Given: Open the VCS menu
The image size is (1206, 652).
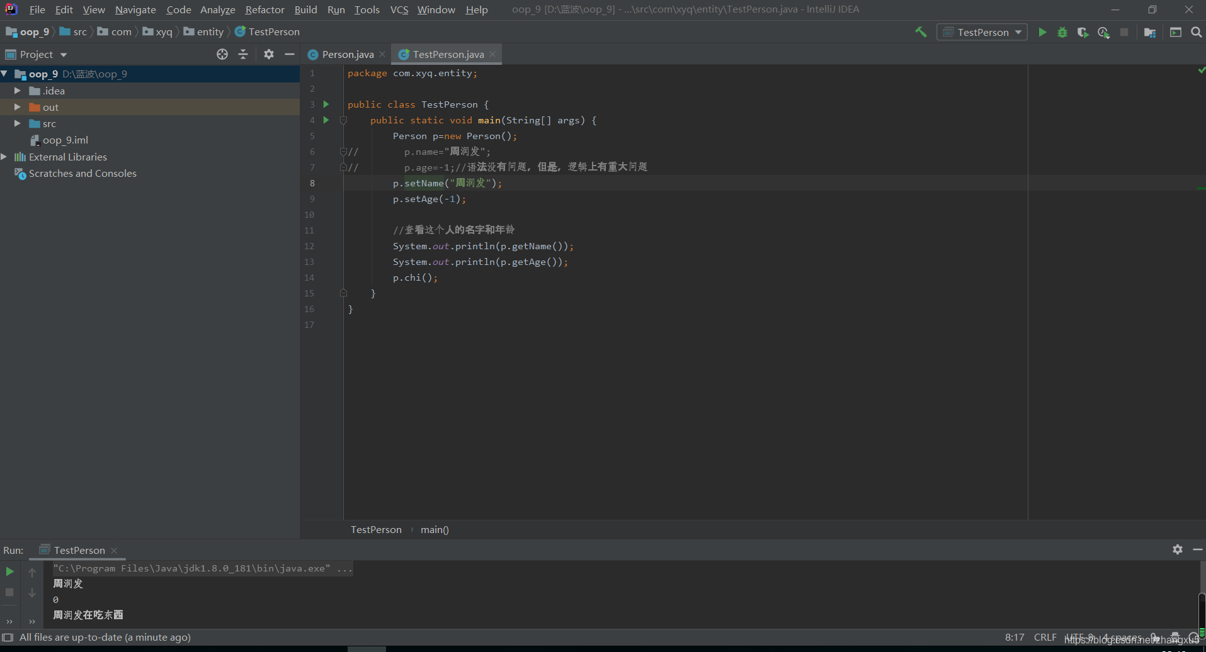Looking at the screenshot, I should coord(399,9).
